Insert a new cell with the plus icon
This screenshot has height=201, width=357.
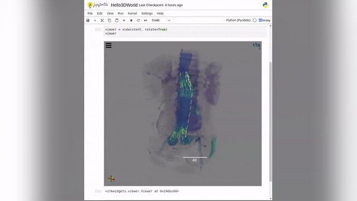95,20
